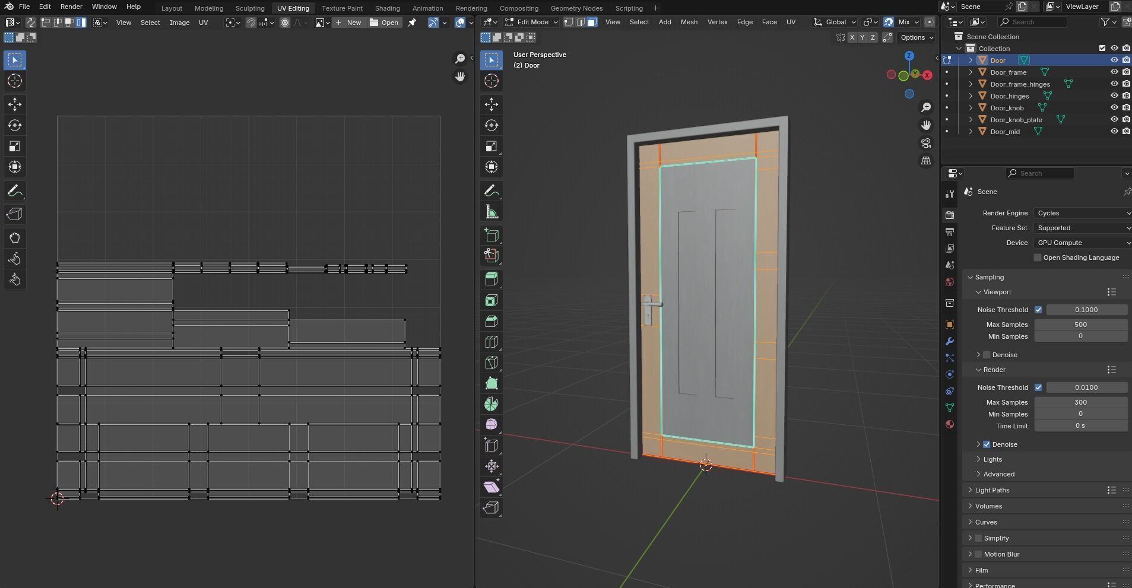Viewport: 1132px width, 588px height.
Task: Select the Shrink/Fatten tool
Action: 491,466
